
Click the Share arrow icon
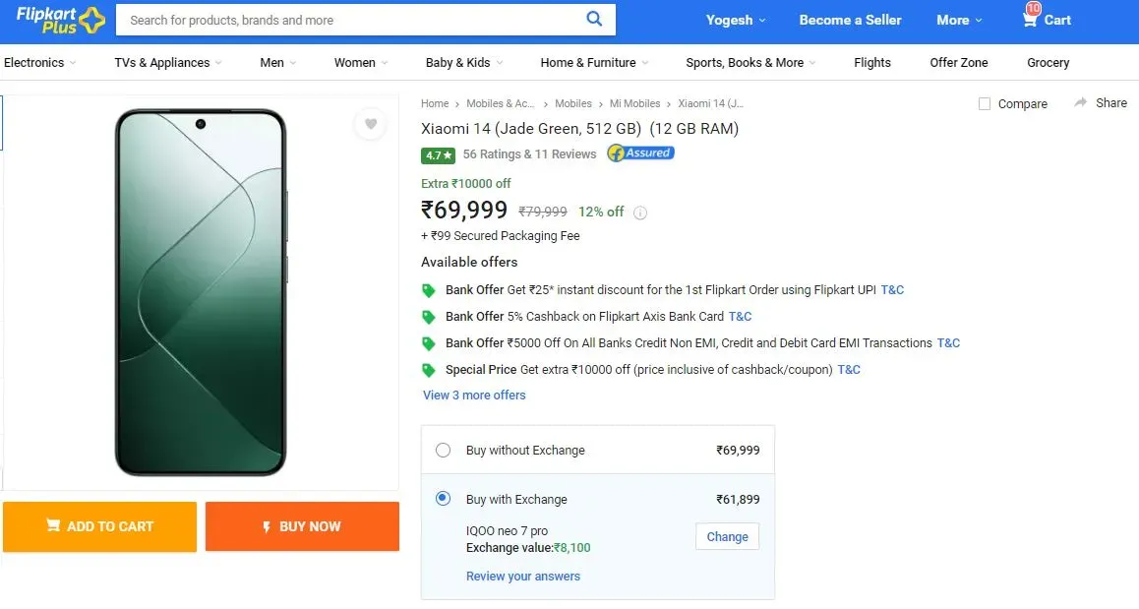point(1081,102)
